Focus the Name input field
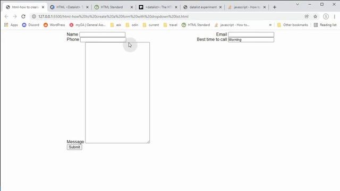This screenshot has height=191, width=340. pyautogui.click(x=102, y=34)
